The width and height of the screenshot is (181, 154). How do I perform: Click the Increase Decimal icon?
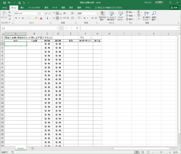click(92, 18)
